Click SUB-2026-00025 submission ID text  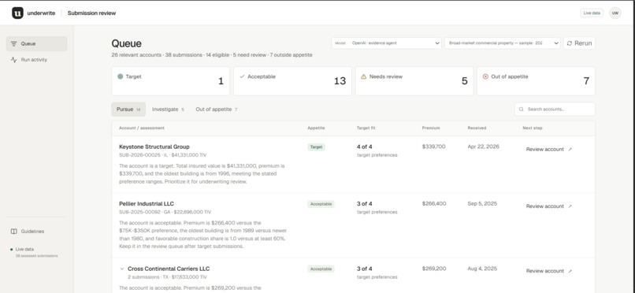139,155
